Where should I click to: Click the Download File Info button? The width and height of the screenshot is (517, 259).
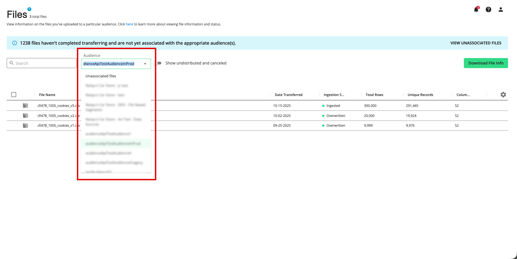click(x=486, y=63)
